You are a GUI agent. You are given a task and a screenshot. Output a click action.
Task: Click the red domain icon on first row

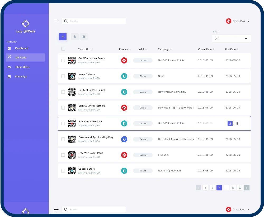124,60
